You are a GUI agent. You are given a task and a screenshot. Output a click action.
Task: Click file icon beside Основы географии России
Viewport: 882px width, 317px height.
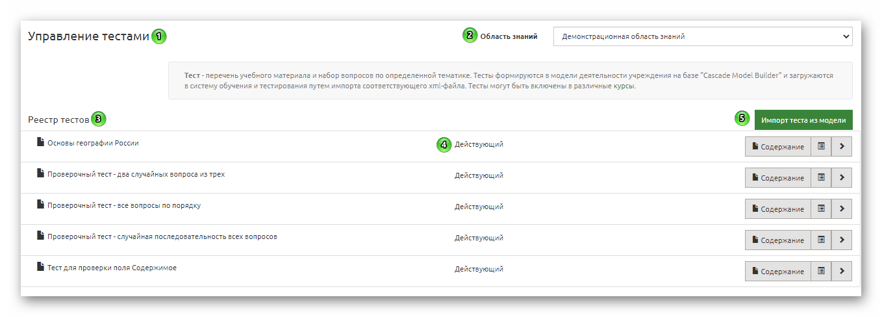click(x=40, y=142)
